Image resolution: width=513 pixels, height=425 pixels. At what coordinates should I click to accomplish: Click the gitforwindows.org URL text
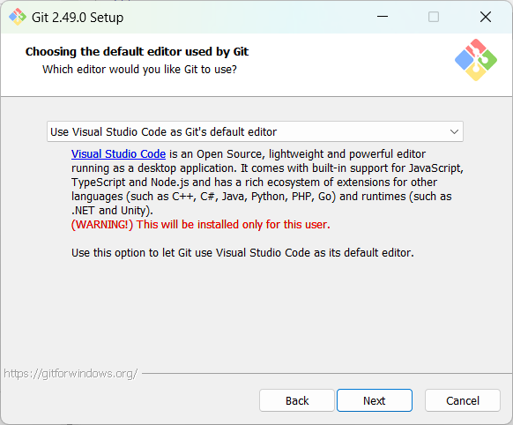coord(71,373)
